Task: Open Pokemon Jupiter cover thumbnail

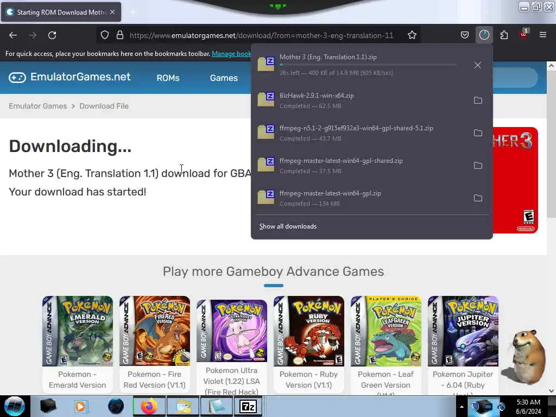Action: pyautogui.click(x=463, y=331)
